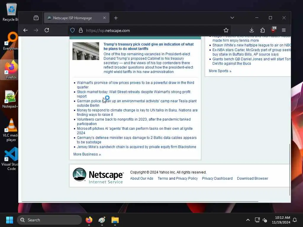This screenshot has height=227, width=303.
Task: Open Terms and Privacy Policy link
Action: [178, 179]
